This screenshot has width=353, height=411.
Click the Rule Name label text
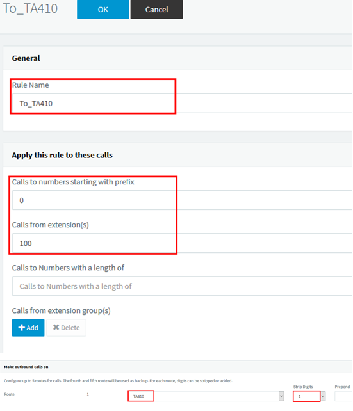30,85
